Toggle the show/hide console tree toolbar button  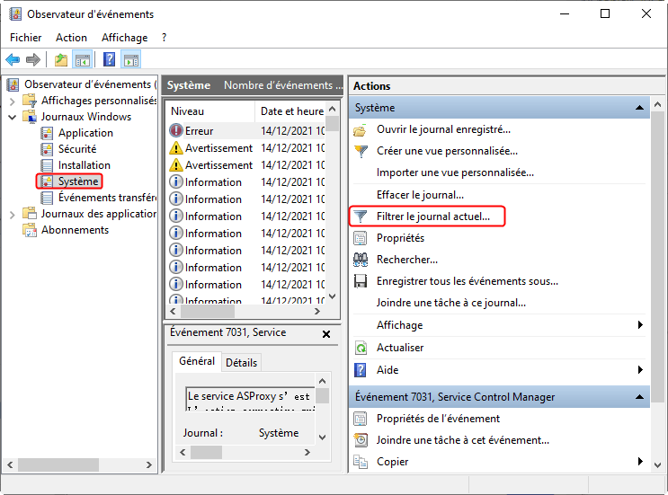tap(83, 60)
